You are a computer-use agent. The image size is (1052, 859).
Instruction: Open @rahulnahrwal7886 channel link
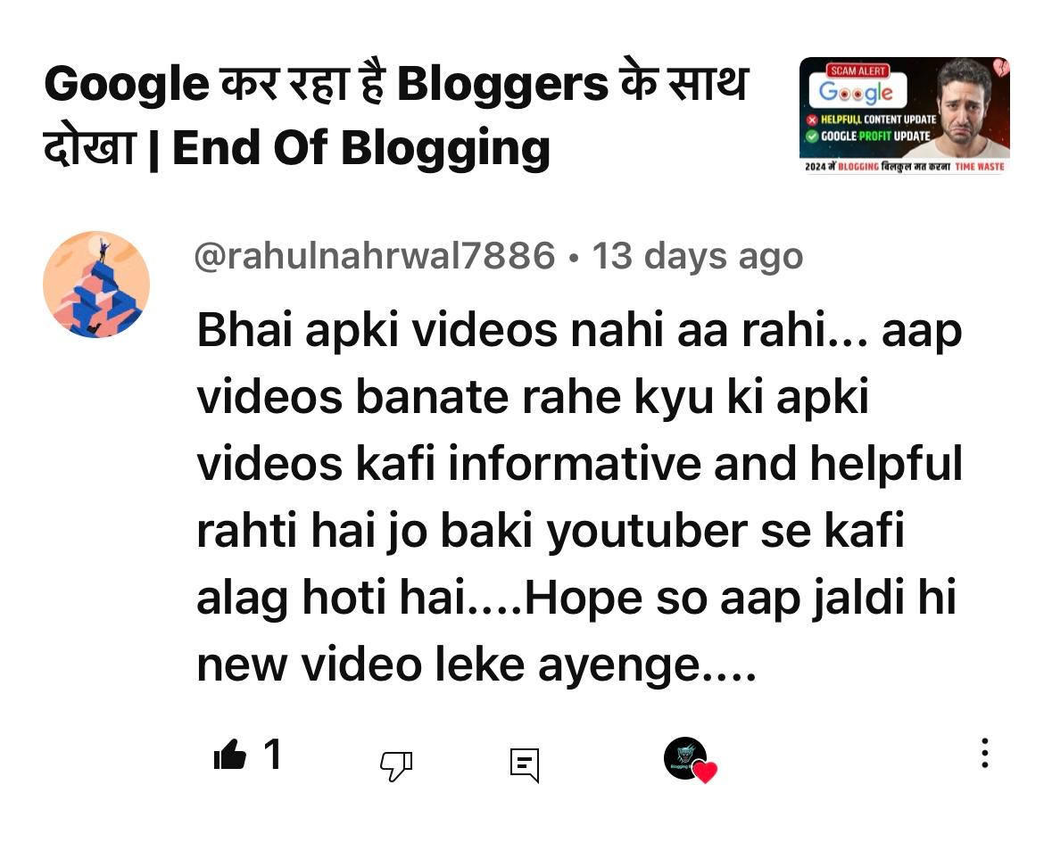[x=375, y=256]
